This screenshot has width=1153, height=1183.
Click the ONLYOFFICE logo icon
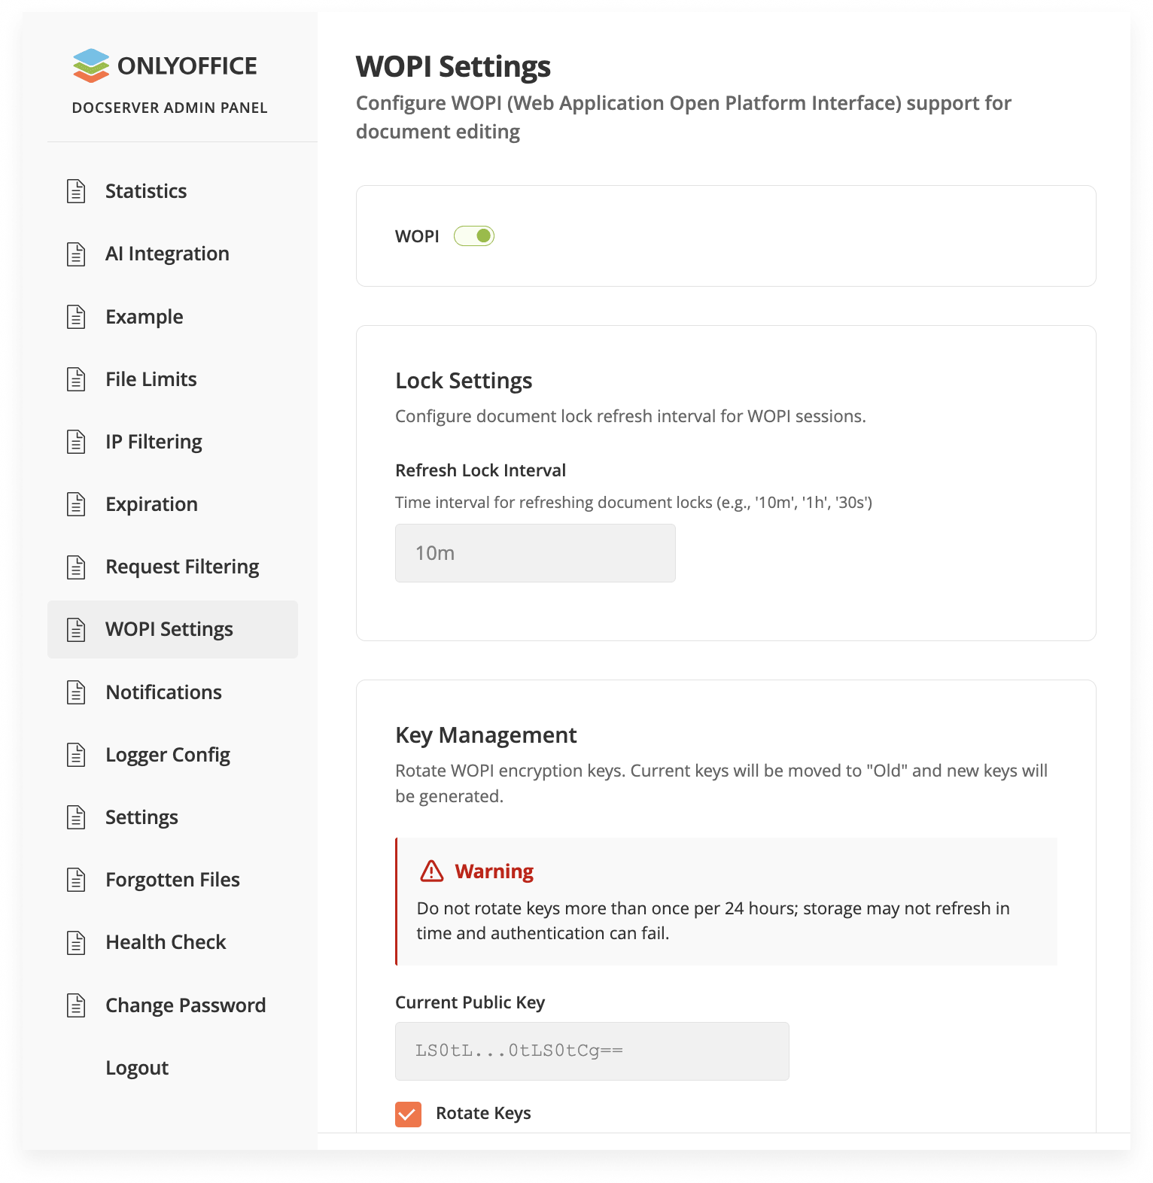[x=91, y=65]
